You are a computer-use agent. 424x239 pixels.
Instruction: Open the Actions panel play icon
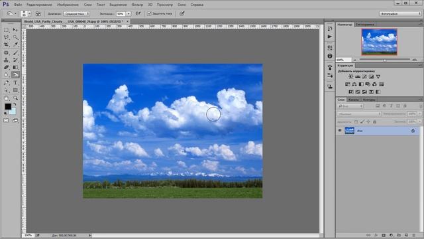pyautogui.click(x=330, y=37)
